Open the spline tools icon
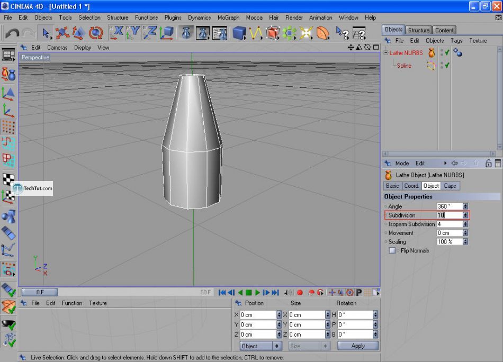 tap(256, 33)
